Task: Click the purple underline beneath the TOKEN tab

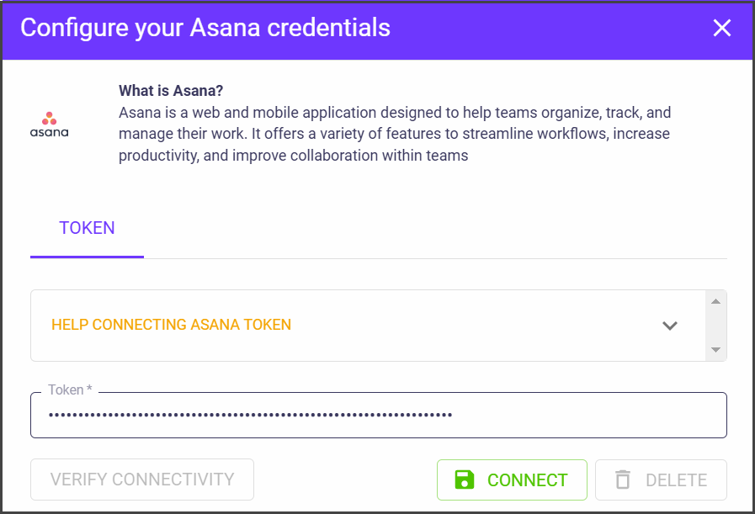Action: [87, 256]
